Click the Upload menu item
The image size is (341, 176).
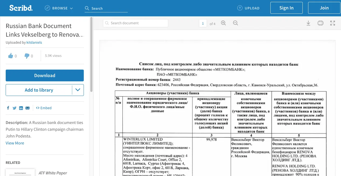coord(248,8)
